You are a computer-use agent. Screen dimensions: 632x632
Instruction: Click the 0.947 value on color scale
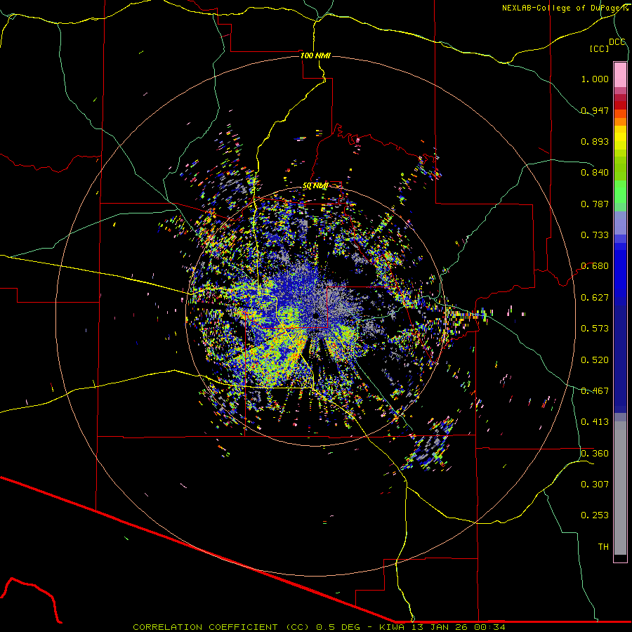595,110
